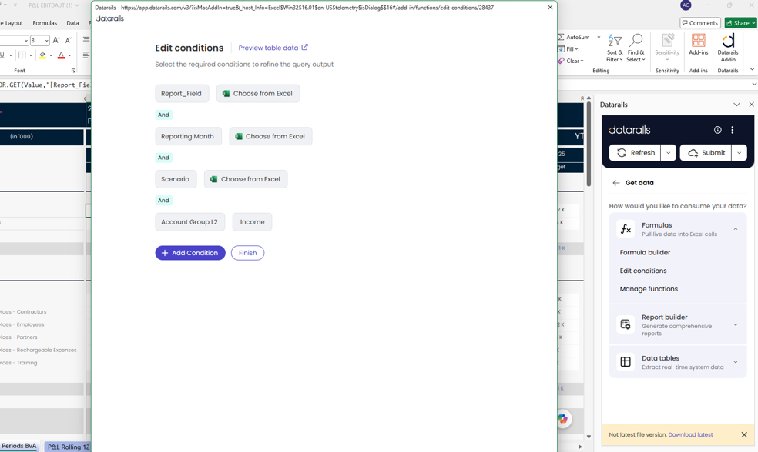This screenshot has height=452, width=758.
Task: Open the three-dot menu in Datarails panel
Action: click(x=733, y=130)
